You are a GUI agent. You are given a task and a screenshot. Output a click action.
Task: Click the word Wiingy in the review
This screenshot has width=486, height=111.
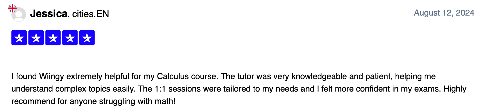[x=51, y=77]
